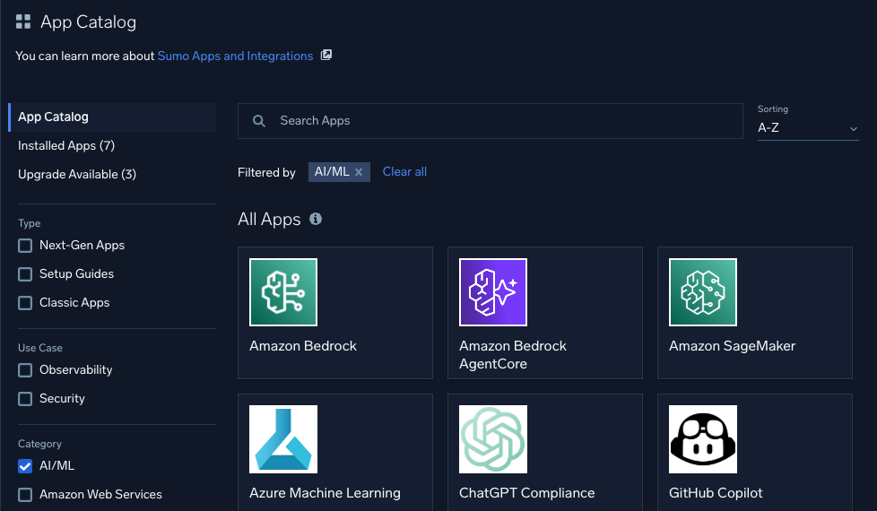The width and height of the screenshot is (877, 511).
Task: Click the GitHub Copilot title
Action: click(716, 493)
